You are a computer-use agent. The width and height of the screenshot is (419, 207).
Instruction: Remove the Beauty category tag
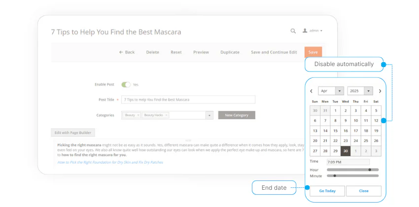[x=138, y=115]
